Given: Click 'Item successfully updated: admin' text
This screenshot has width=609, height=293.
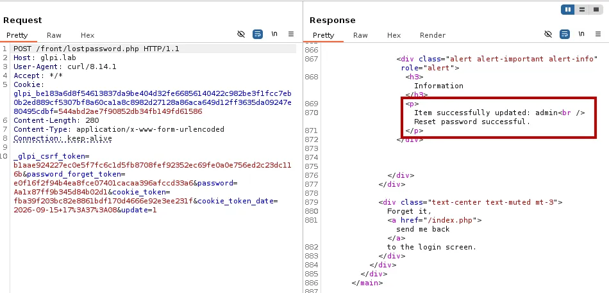Looking at the screenshot, I should tap(486, 113).
